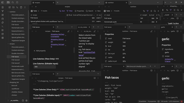Open filter icon in nutrition base
The width and height of the screenshot is (184, 103).
click(x=148, y=11)
